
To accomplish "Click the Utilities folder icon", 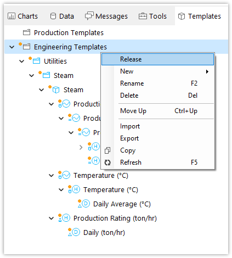I will point(36,61).
